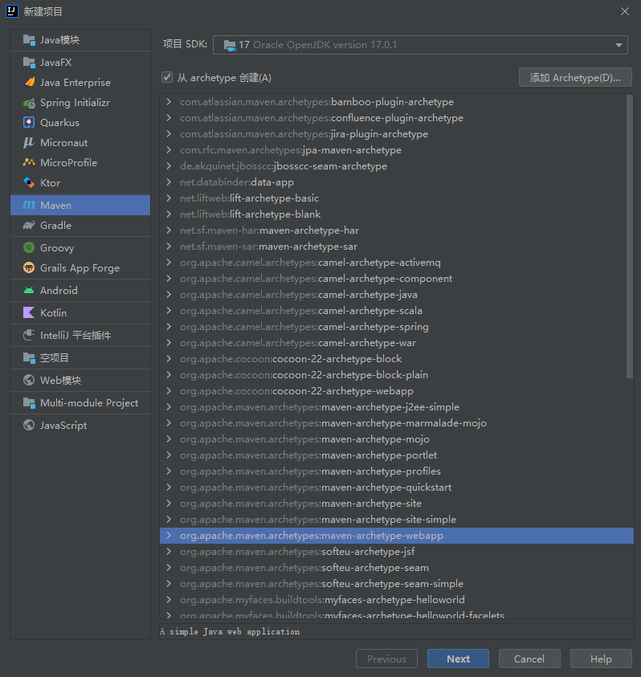This screenshot has height=677, width=641.
Task: Select jpa-maven-archetype row
Action: pyautogui.click(x=393, y=150)
